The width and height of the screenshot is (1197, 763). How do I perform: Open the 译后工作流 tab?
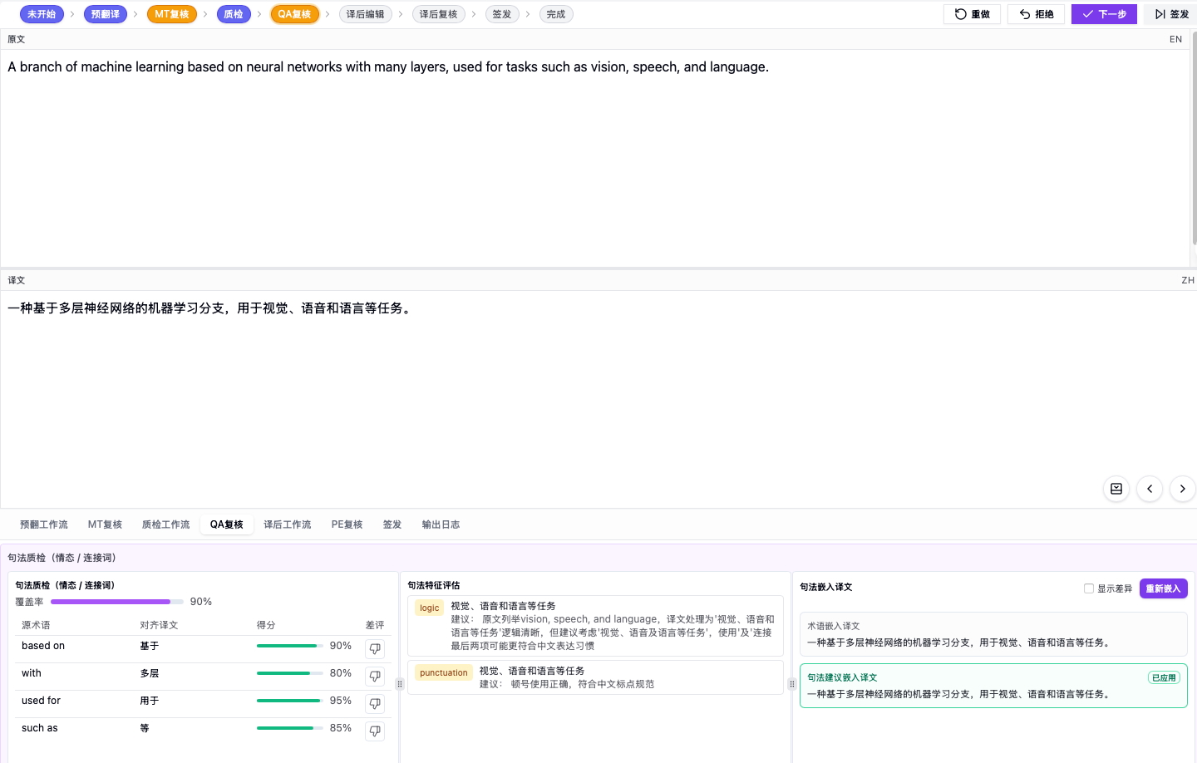point(287,524)
